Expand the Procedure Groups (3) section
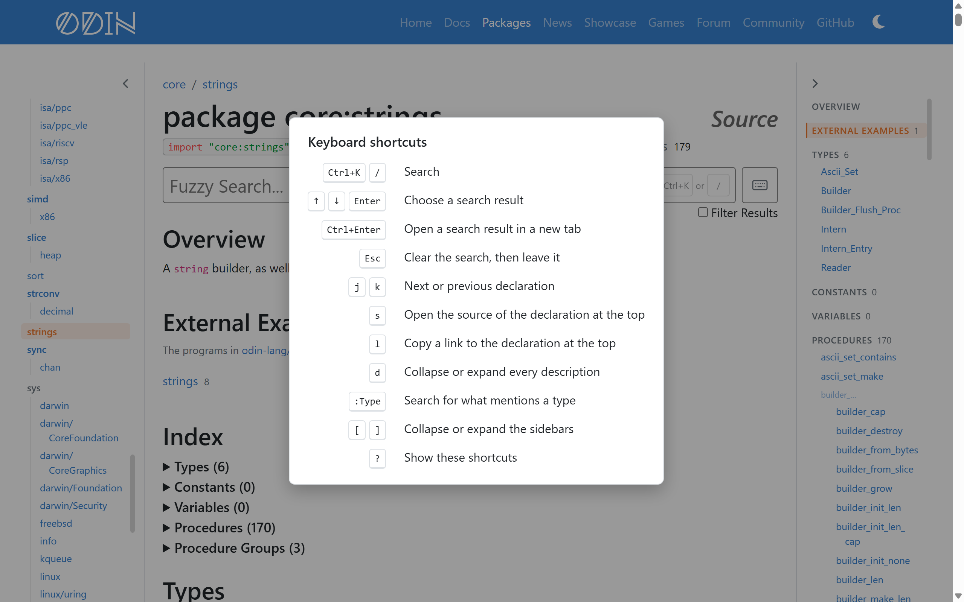Viewport: 964px width, 602px height. click(x=234, y=548)
